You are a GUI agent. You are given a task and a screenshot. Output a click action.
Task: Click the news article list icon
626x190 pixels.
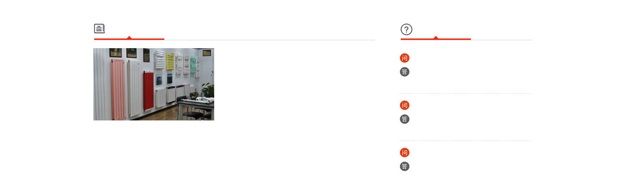coord(99,29)
